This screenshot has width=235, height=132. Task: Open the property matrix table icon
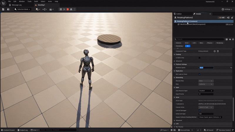click(226, 39)
